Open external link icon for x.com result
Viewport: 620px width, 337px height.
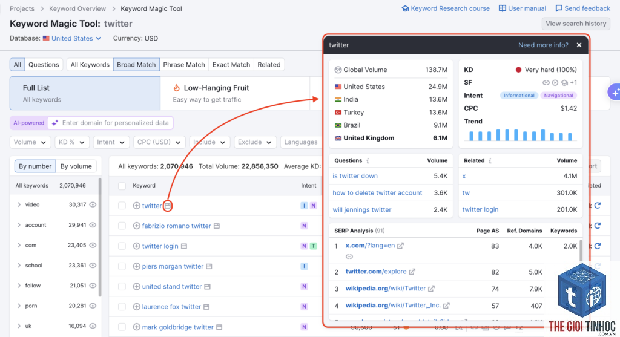click(401, 246)
